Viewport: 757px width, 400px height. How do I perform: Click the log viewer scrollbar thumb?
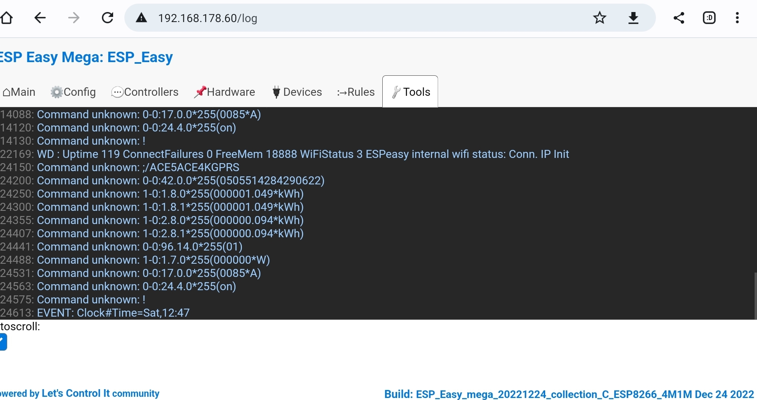pos(755,296)
